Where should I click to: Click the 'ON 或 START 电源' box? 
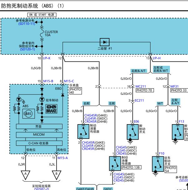point(42,15)
